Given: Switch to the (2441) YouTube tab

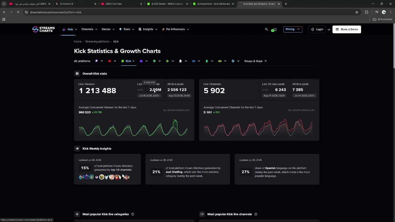Looking at the screenshot, I should (x=122, y=4).
